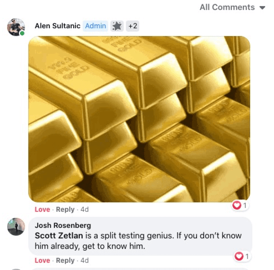Click the dropdown arrow beside All Comments
Screen dimensions: 274x270
point(262,8)
